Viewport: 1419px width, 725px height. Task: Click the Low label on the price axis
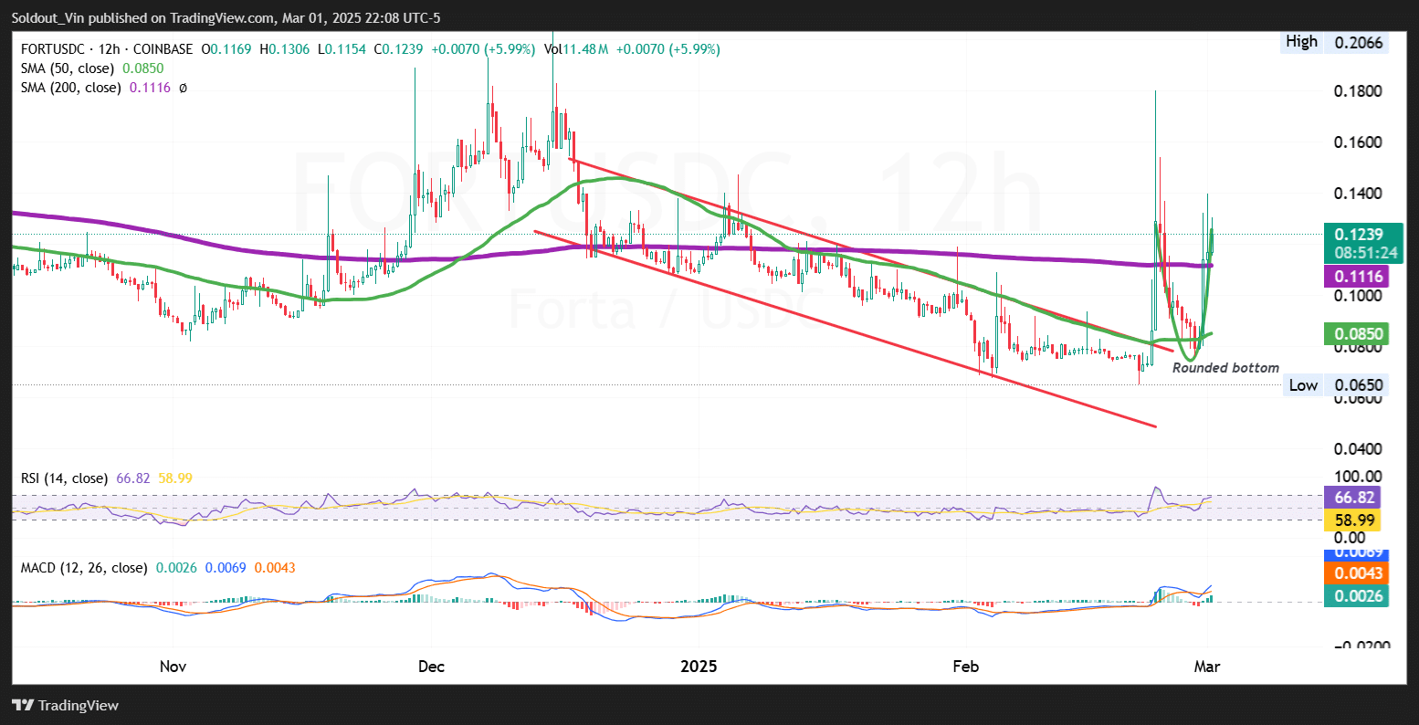[1303, 385]
